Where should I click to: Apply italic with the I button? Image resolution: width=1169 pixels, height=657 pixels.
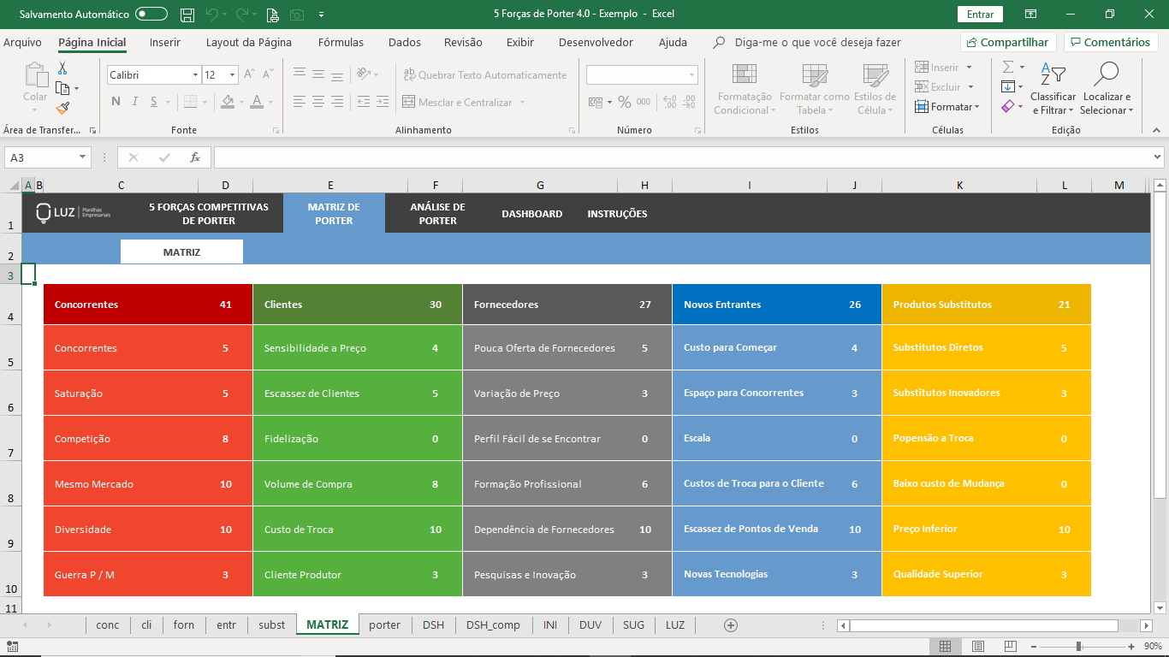point(135,102)
